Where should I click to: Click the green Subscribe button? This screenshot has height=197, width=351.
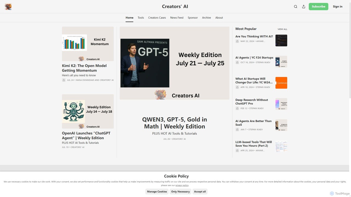click(318, 7)
